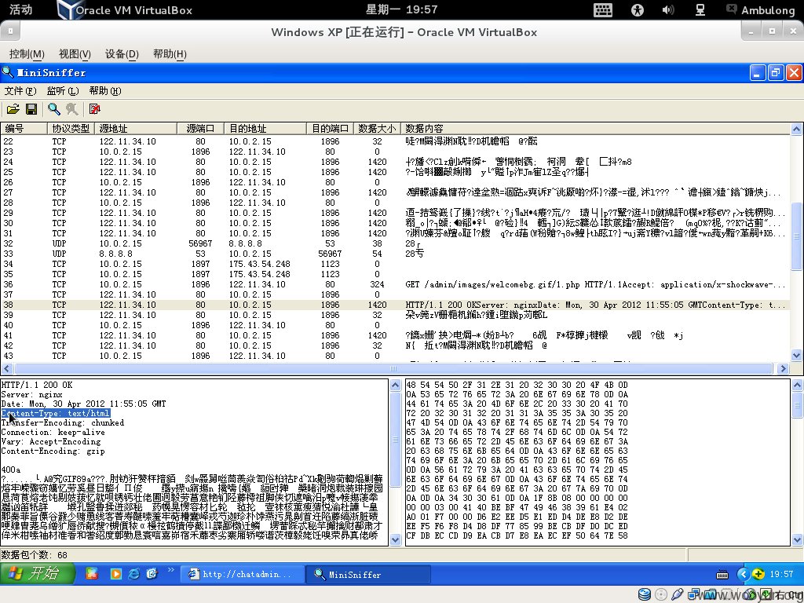Click the clear packet list toolbar icon
Image resolution: width=804 pixels, height=603 pixels.
point(95,109)
